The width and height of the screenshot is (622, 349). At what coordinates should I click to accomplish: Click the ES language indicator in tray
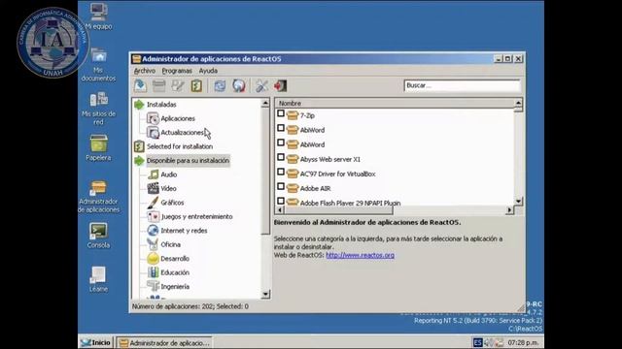[x=477, y=342]
